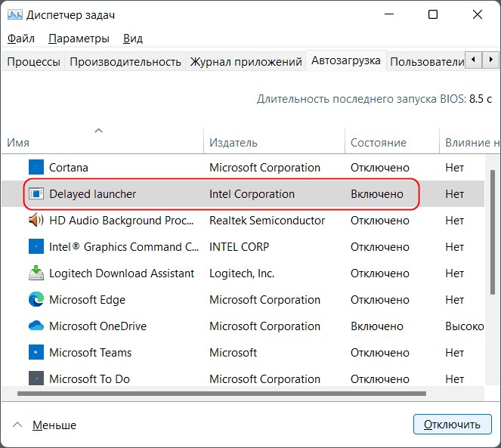Click the Logitech Download Assistant icon

pyautogui.click(x=36, y=273)
